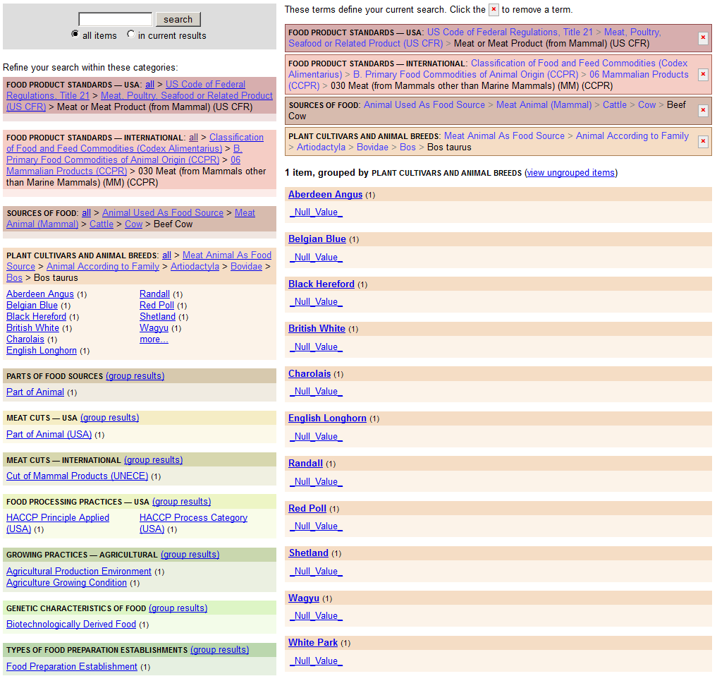This screenshot has width=717, height=681.
Task: Open Randall in left breeds list
Action: click(x=154, y=294)
